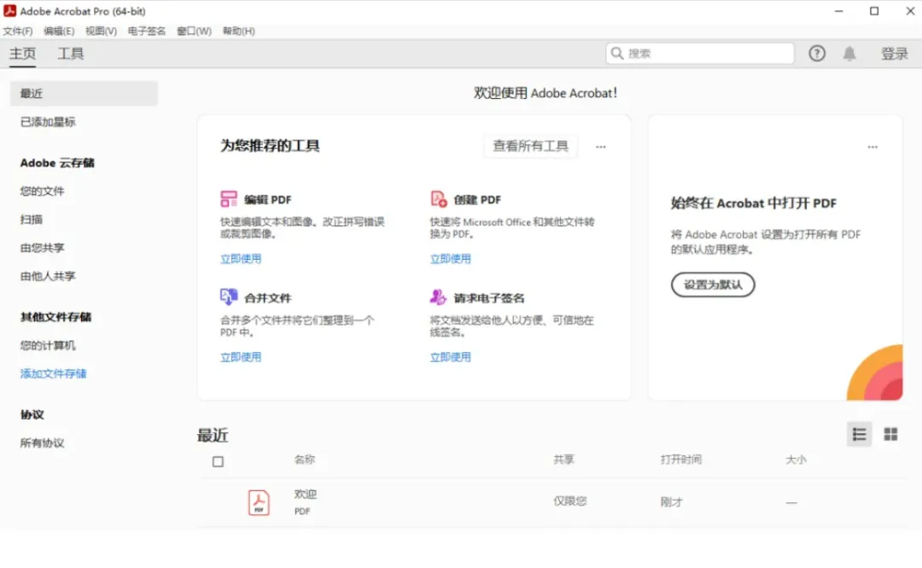Open more options in default PDF card
The width and height of the screenshot is (922, 568).
point(872,147)
